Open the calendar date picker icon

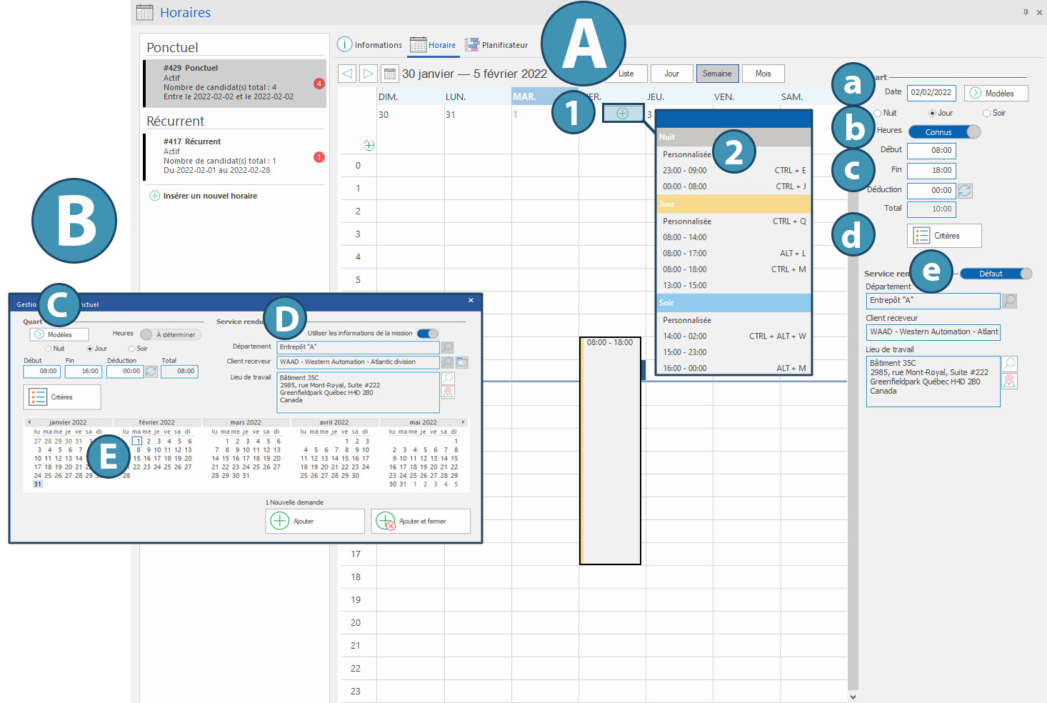[x=389, y=74]
